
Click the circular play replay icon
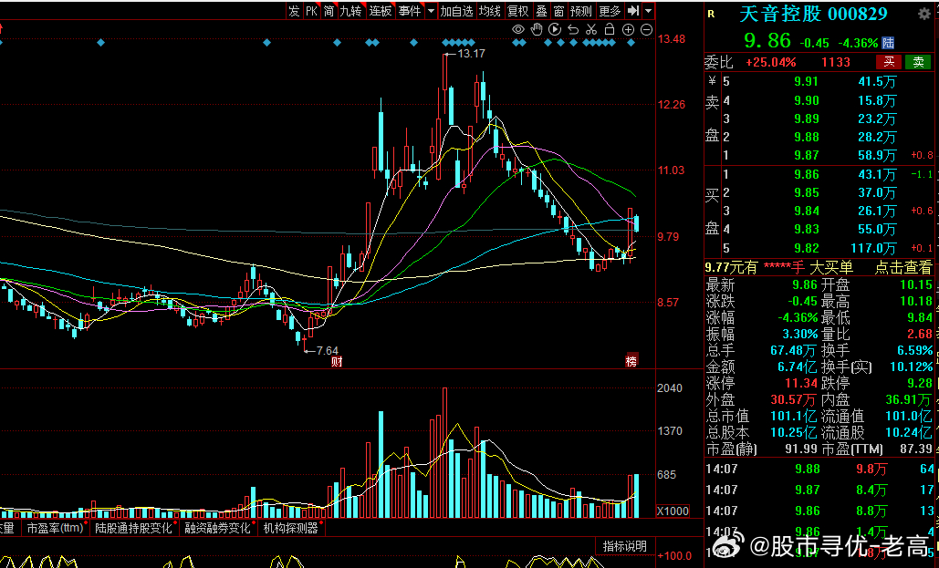555,30
